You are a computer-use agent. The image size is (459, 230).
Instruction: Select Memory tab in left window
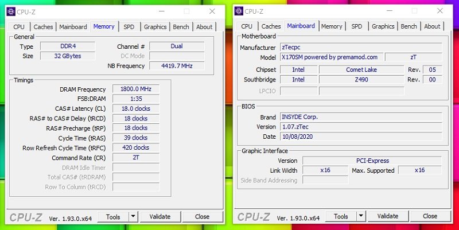click(104, 26)
